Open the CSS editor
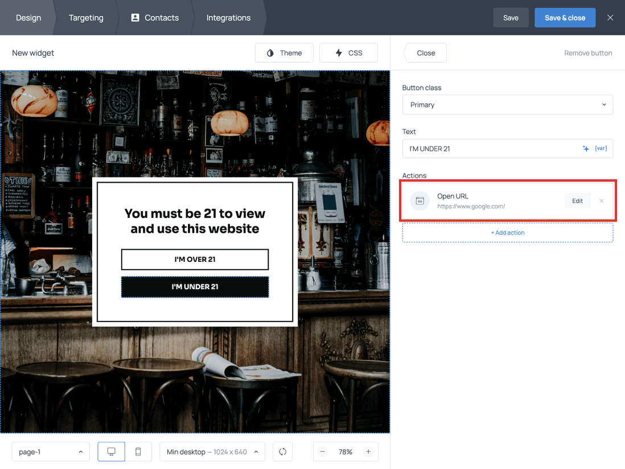625x469 pixels. [348, 52]
